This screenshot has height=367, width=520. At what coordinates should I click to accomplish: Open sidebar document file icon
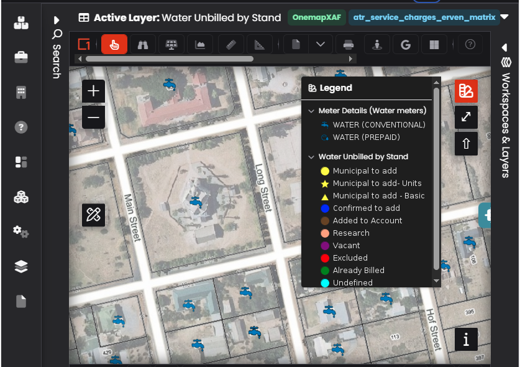click(21, 301)
